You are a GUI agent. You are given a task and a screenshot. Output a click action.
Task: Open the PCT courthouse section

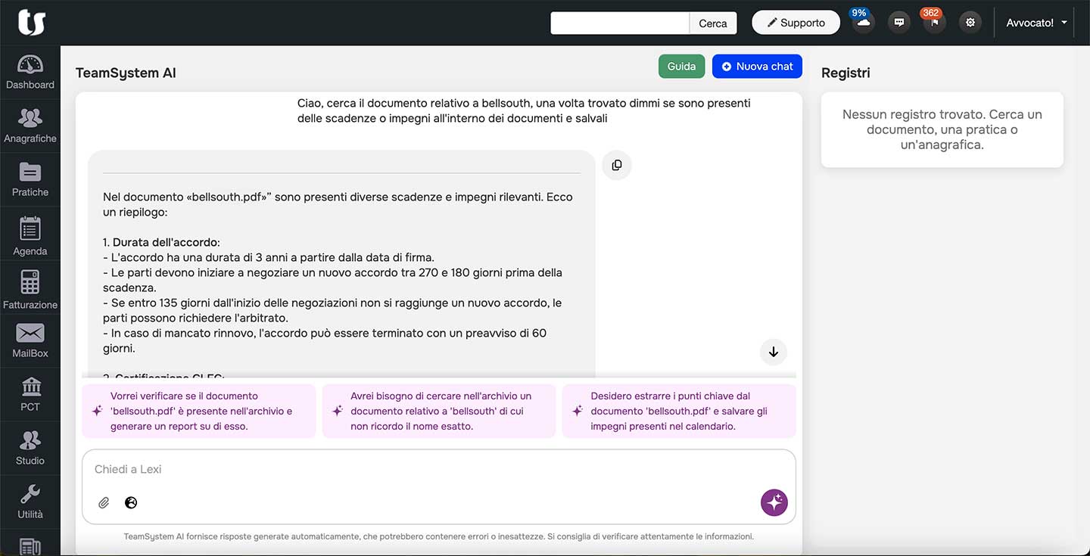click(30, 395)
